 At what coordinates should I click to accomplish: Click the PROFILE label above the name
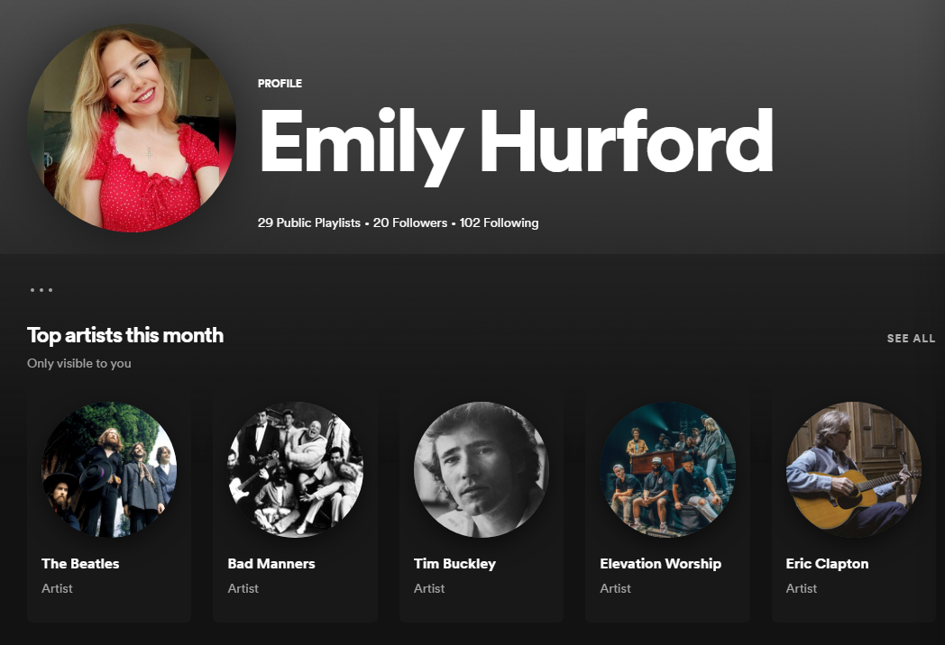[x=280, y=83]
